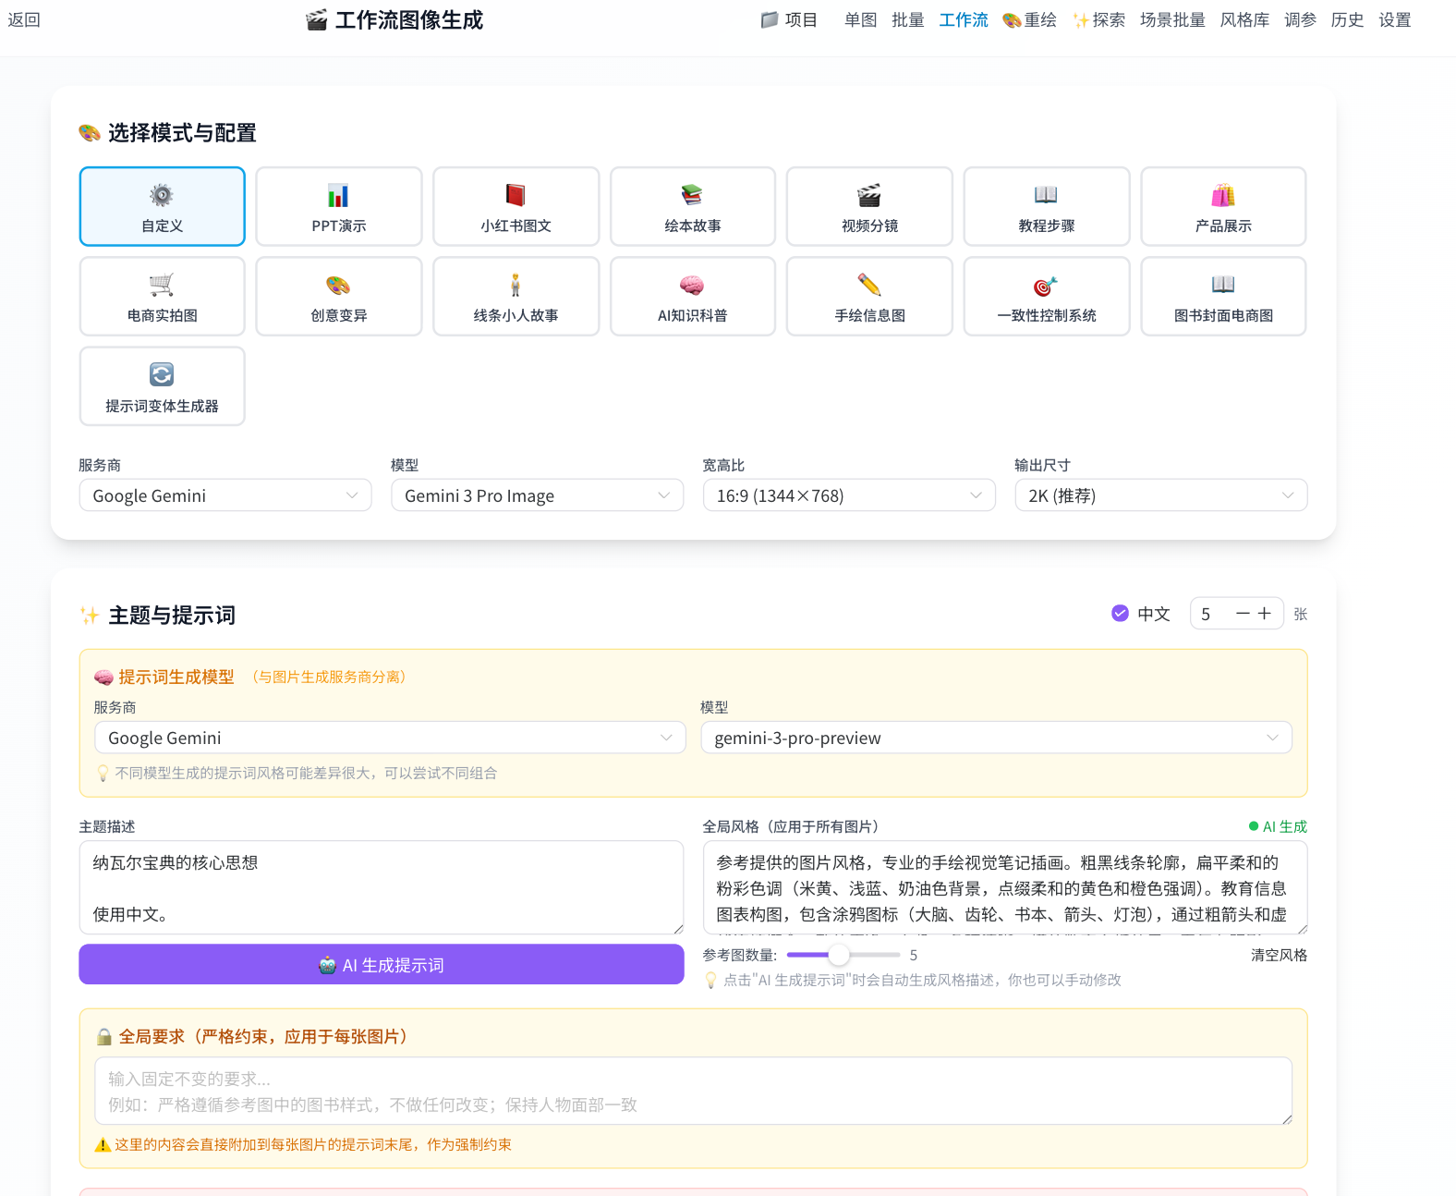Pick the 提示词变体生成器 refresh icon mode
This screenshot has height=1196, width=1456.
click(162, 386)
